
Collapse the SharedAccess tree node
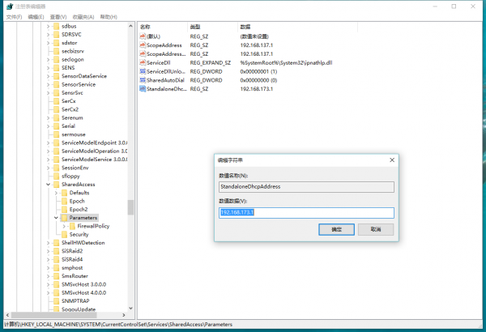48,185
